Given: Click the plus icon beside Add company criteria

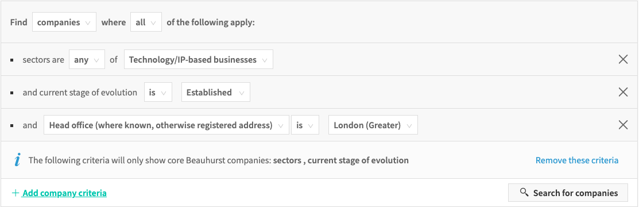Looking at the screenshot, I should tap(16, 193).
